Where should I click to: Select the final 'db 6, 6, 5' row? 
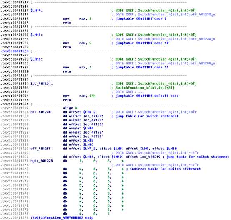86,214
